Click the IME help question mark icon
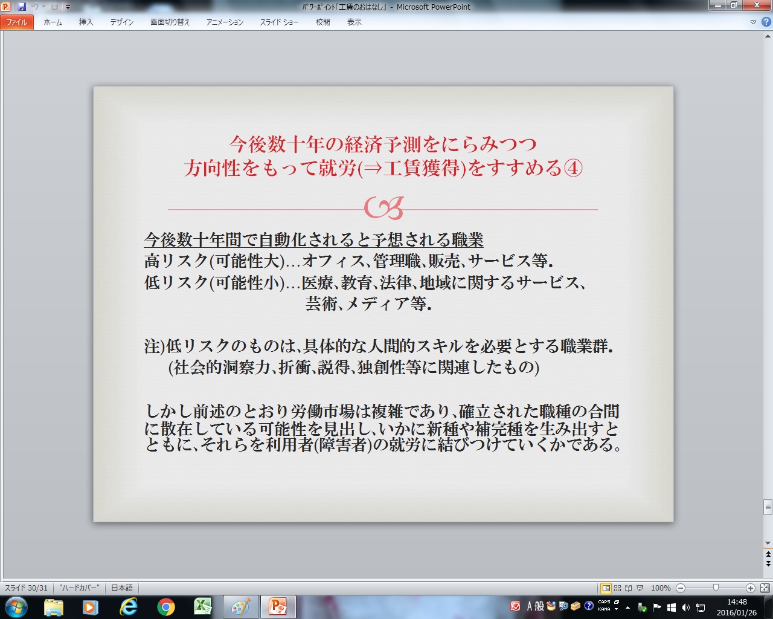The width and height of the screenshot is (773, 619). point(589,606)
